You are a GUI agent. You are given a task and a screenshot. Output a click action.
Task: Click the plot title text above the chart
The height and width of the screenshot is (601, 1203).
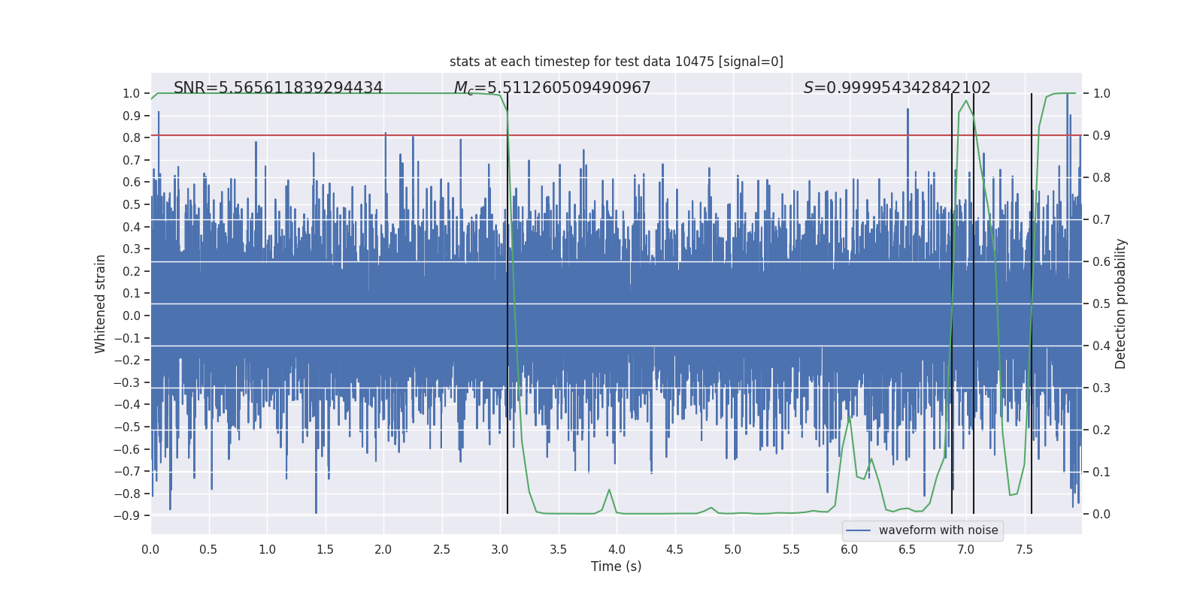click(x=616, y=62)
